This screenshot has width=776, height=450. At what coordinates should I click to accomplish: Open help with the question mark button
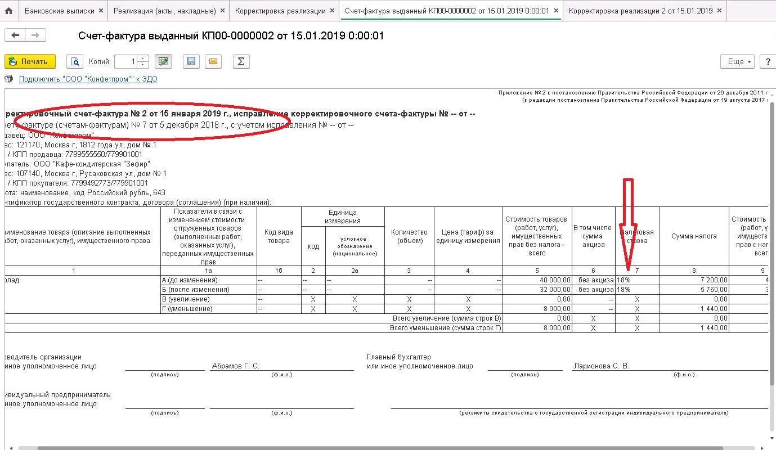click(768, 61)
